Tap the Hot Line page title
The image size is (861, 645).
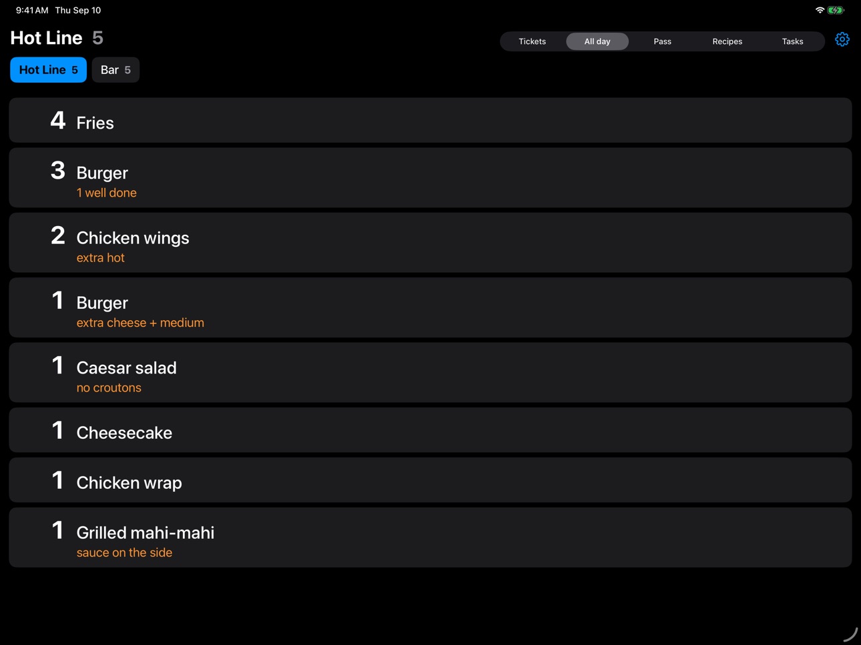[x=46, y=38]
